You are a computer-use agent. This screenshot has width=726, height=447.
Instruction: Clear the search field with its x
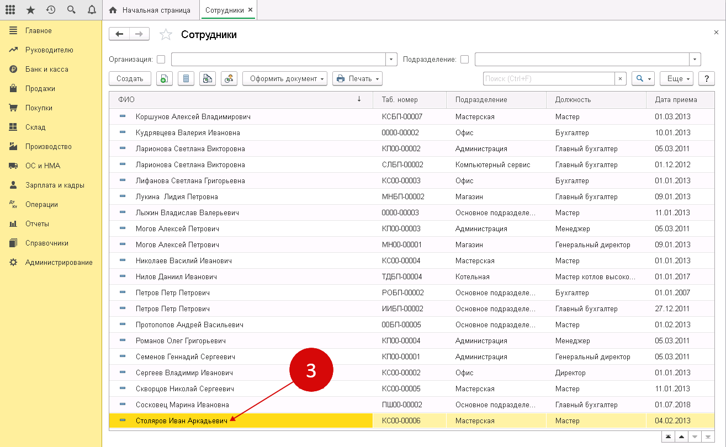pos(620,78)
